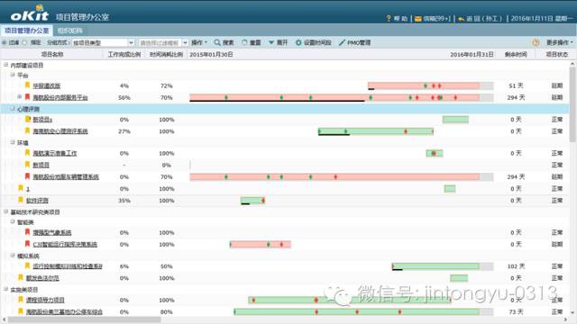Viewport: 577px width, 324px height.
Task: Collapse the 实施类项目 group
Action: click(x=6, y=290)
